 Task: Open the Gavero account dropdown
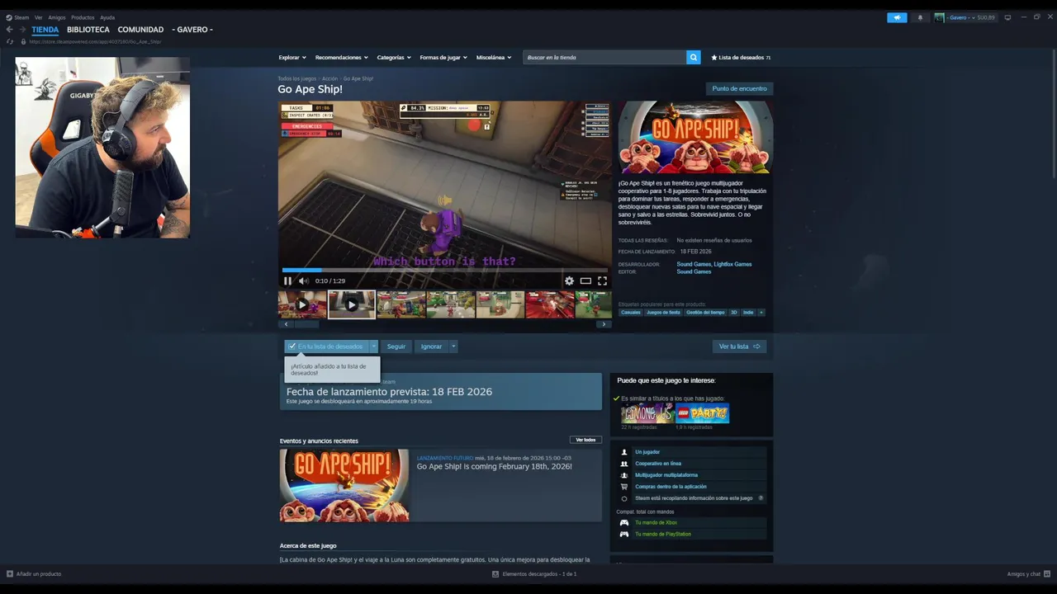(965, 17)
